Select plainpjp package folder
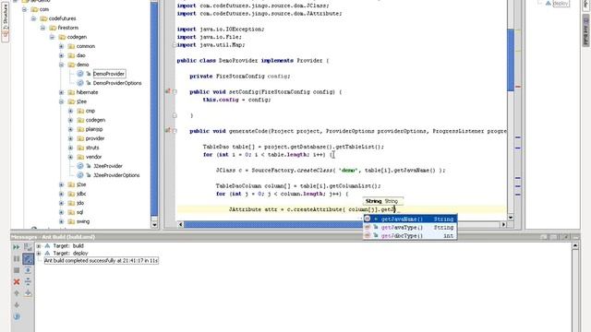Viewport: 591px width, 332px height. 94,129
